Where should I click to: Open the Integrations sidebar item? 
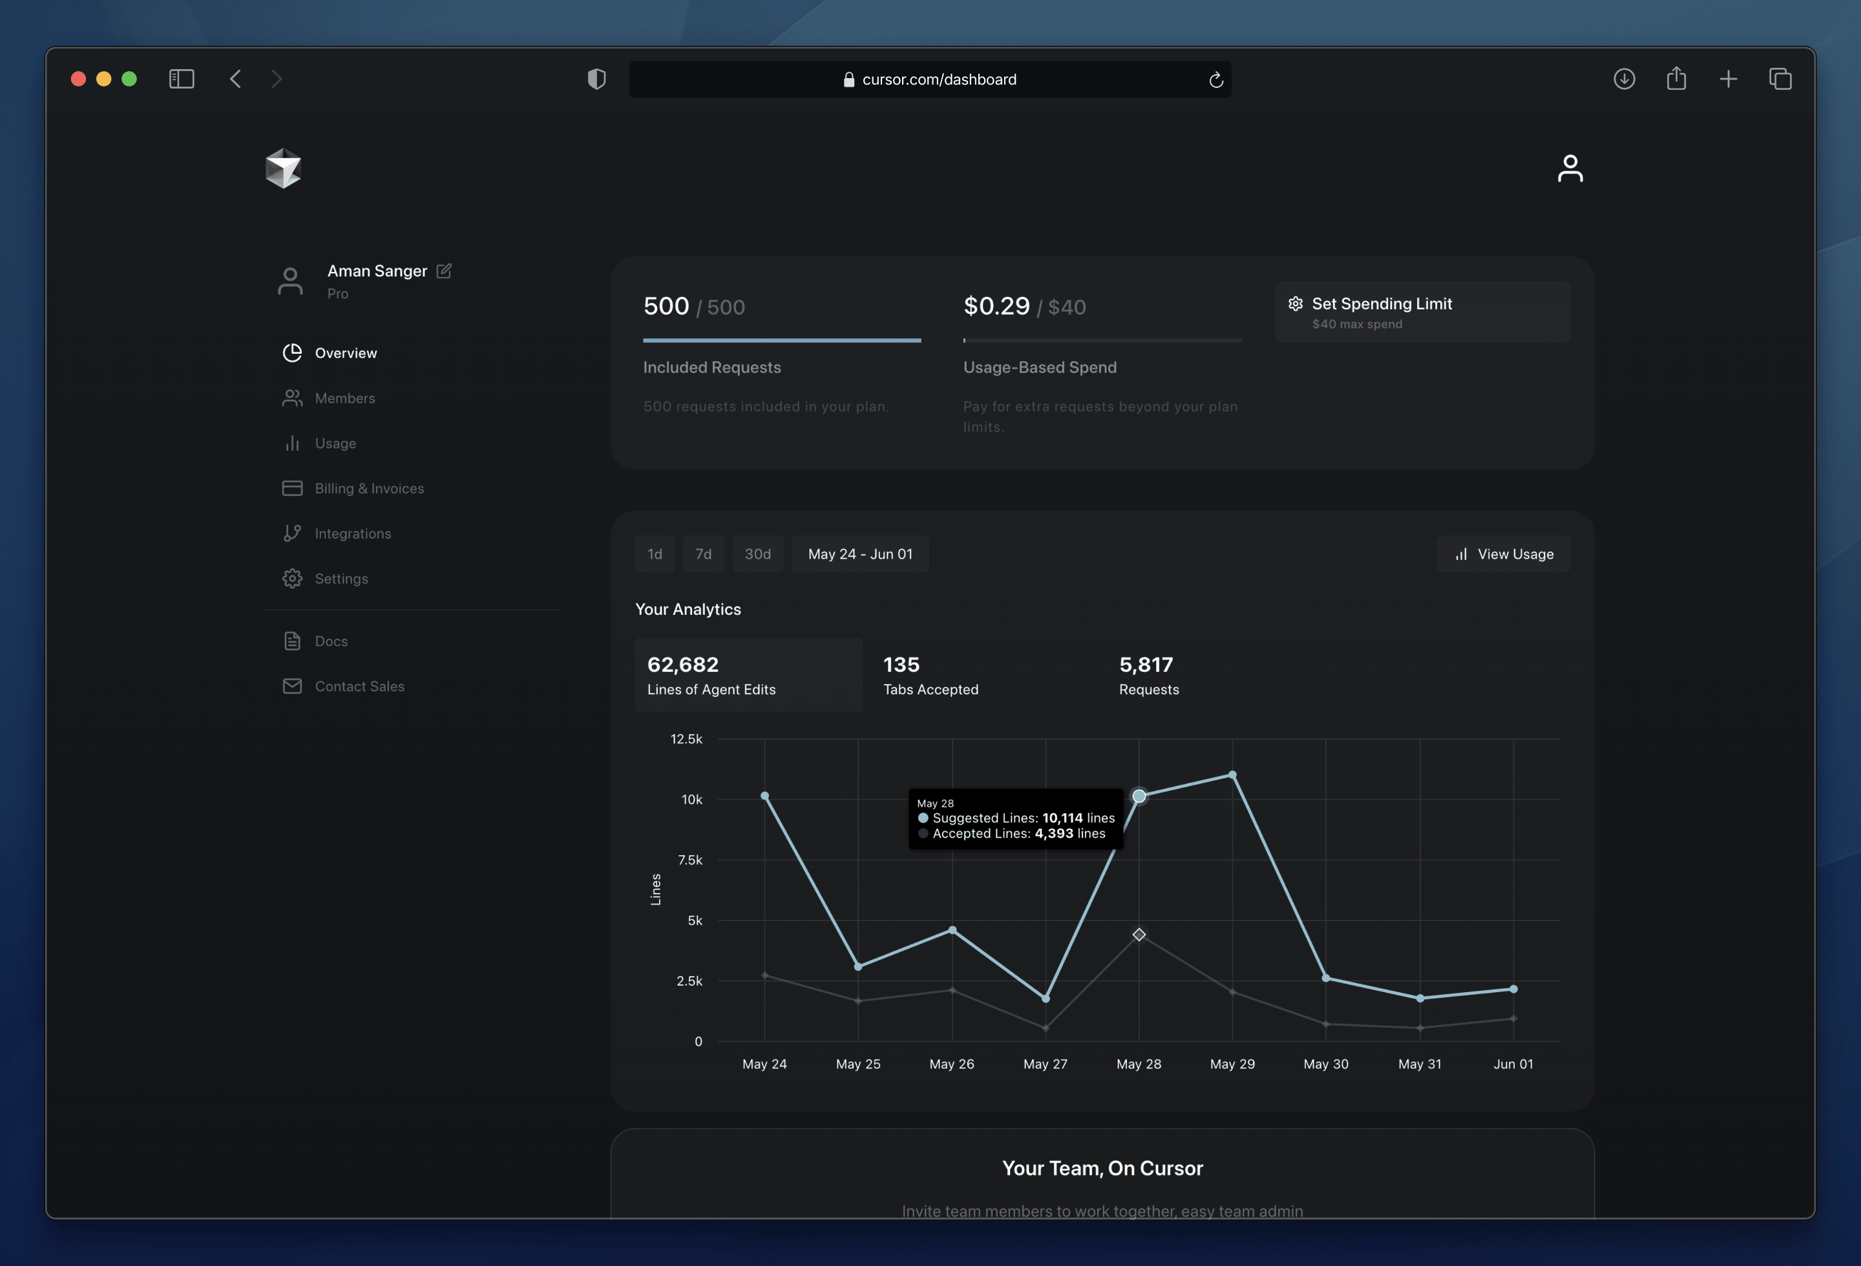coord(352,533)
